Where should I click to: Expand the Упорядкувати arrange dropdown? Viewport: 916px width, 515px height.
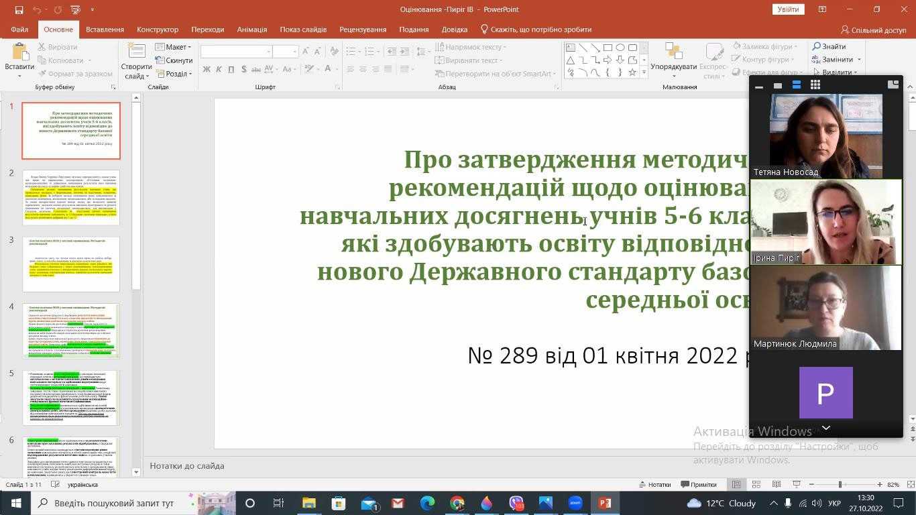(673, 66)
